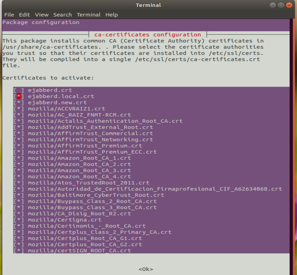Uncheck Actalis_Authentication_Root_CA.crt checkbox

[19, 121]
